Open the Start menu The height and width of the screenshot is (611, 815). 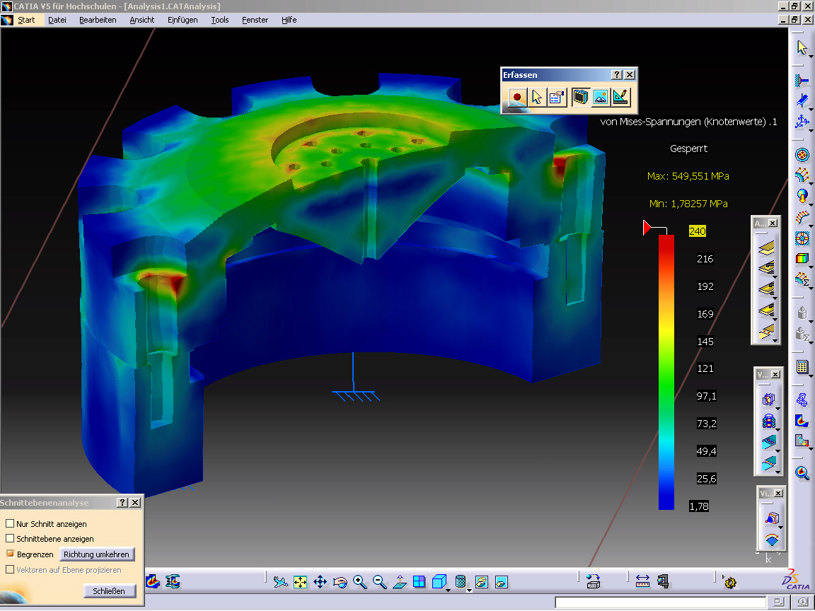click(x=26, y=20)
